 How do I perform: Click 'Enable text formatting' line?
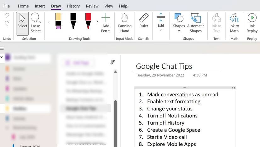click(x=174, y=101)
